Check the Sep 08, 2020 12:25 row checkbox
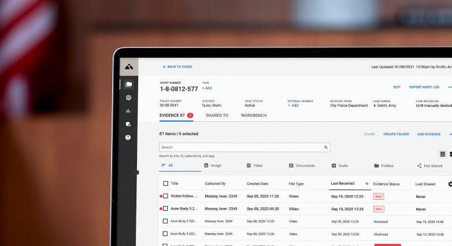This screenshot has width=452, height=246. point(165,221)
